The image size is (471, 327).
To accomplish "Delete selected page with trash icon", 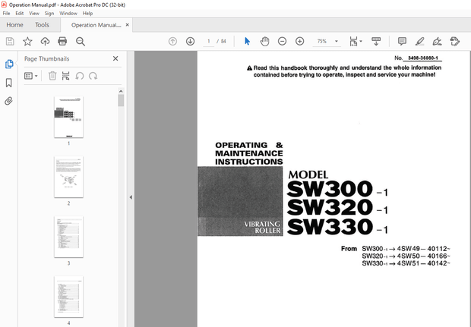I will click(x=52, y=76).
